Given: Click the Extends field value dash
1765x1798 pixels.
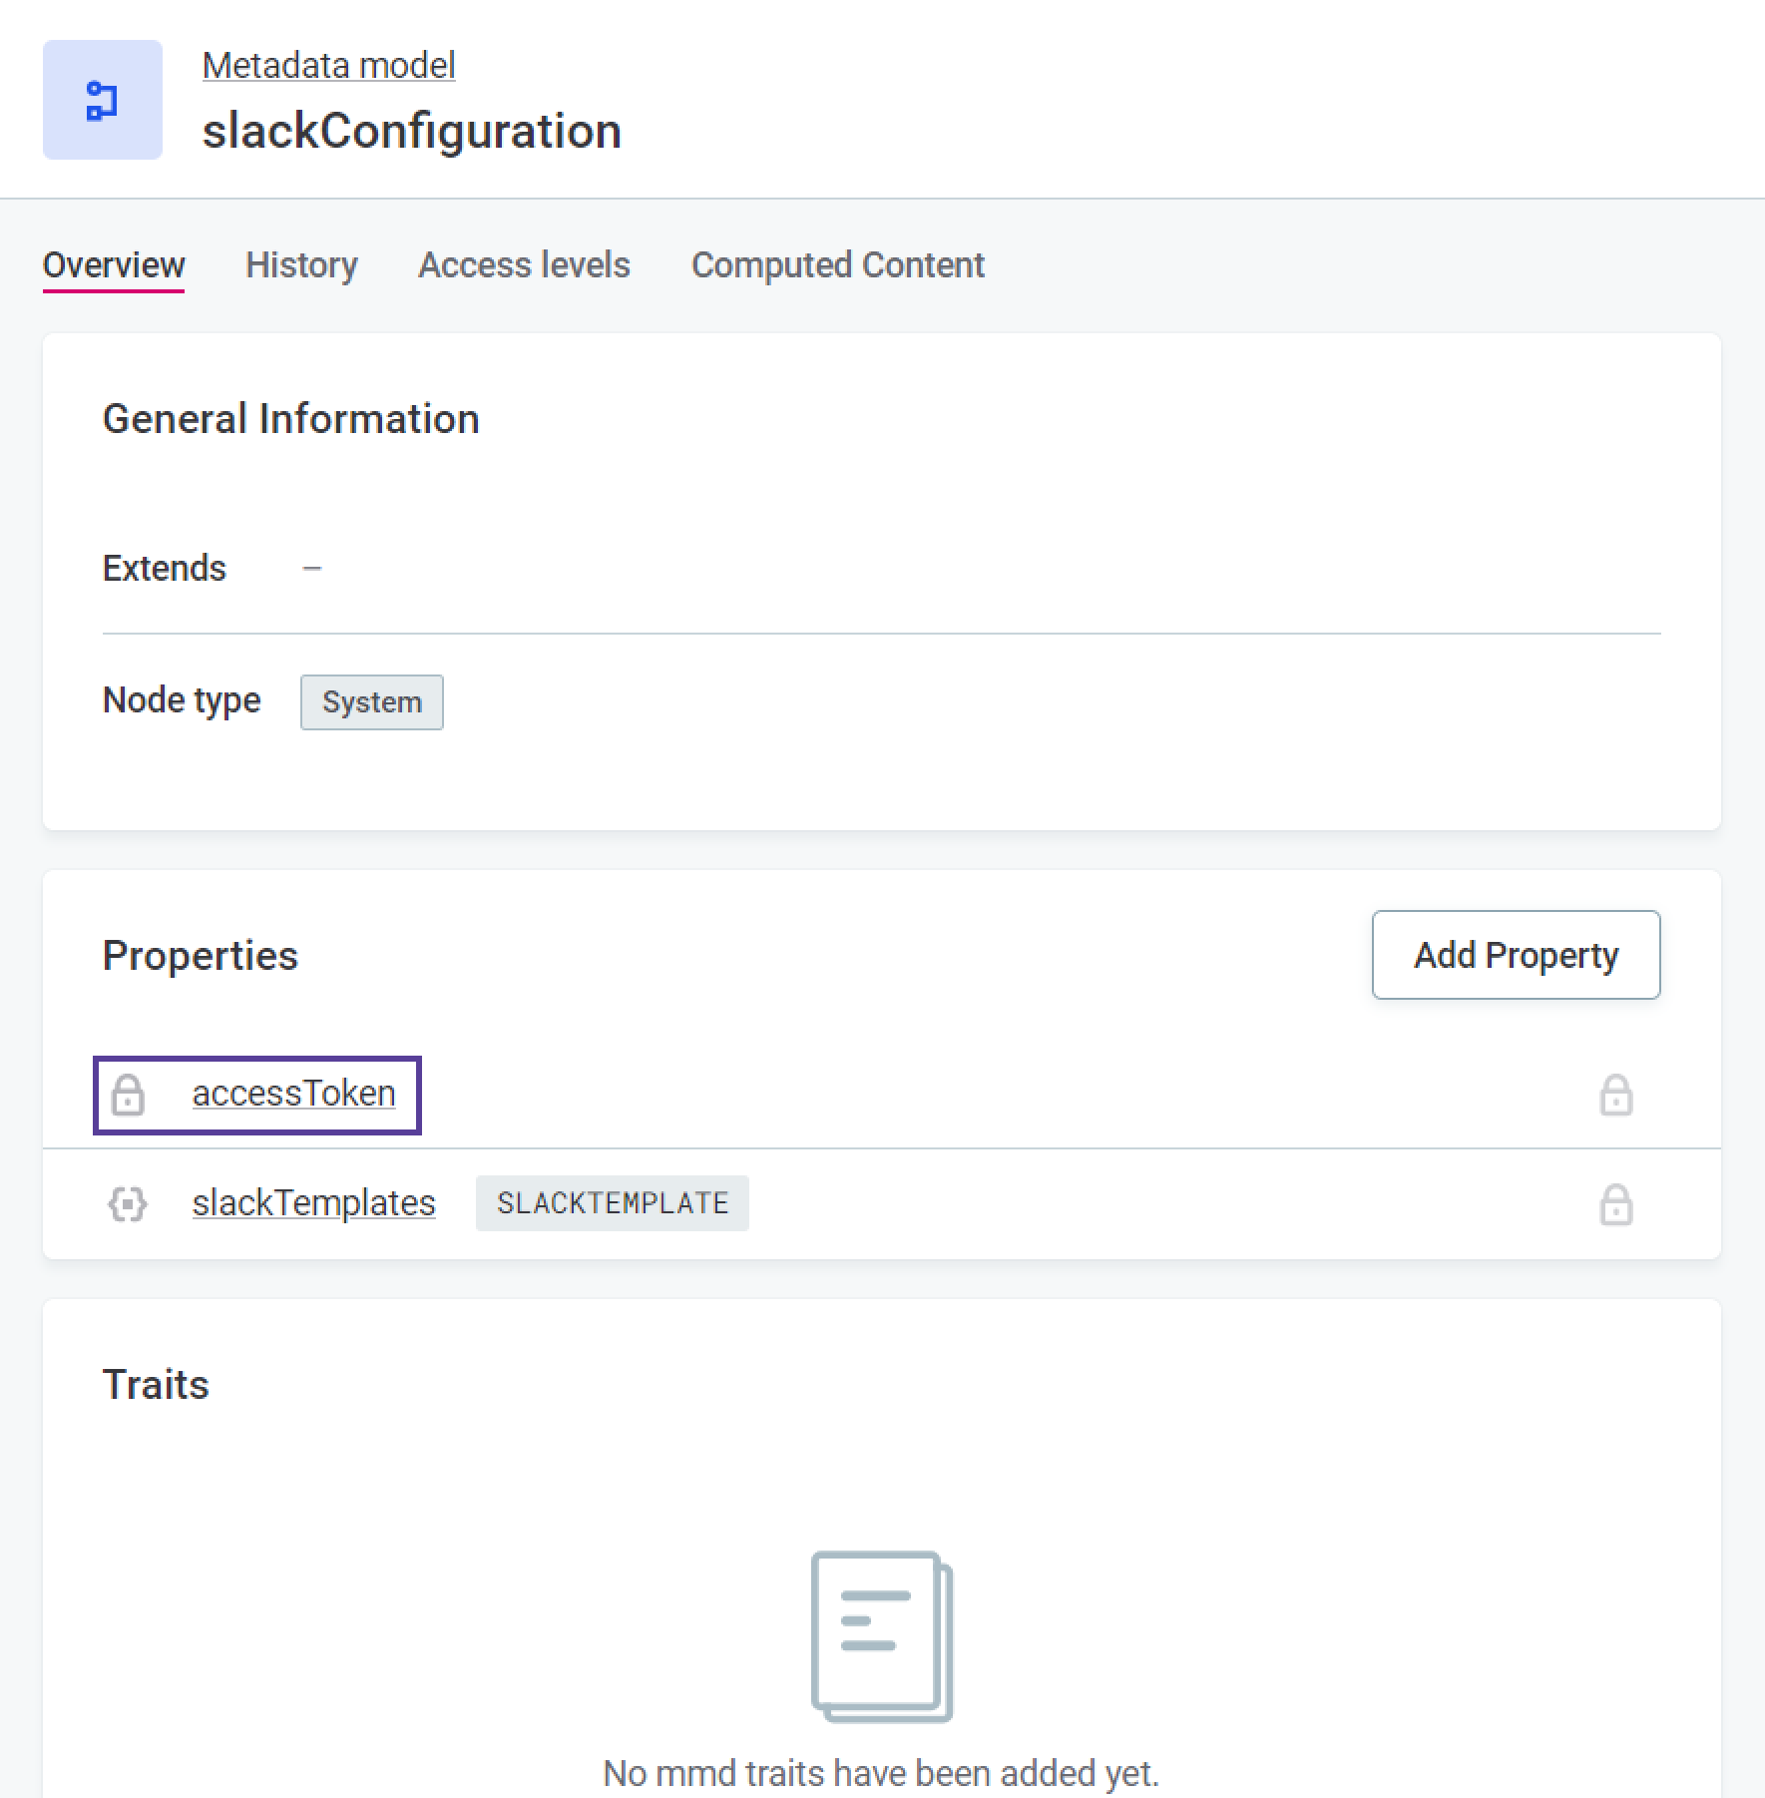Looking at the screenshot, I should click(x=314, y=568).
